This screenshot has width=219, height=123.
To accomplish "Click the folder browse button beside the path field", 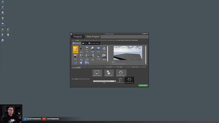I will [116, 81].
